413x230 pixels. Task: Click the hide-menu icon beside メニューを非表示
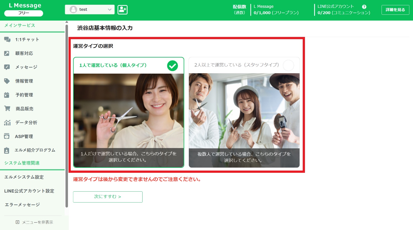(18, 222)
